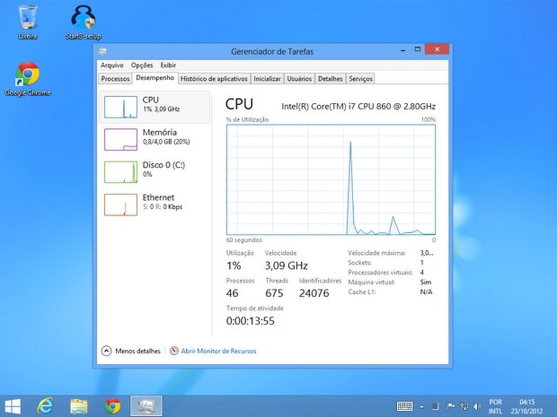Image resolution: width=557 pixels, height=417 pixels.
Task: Open the Detalhes tab
Action: tap(330, 79)
